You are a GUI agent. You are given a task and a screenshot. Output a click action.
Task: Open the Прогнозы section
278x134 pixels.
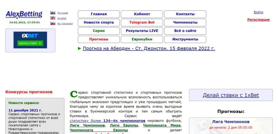click(99, 40)
